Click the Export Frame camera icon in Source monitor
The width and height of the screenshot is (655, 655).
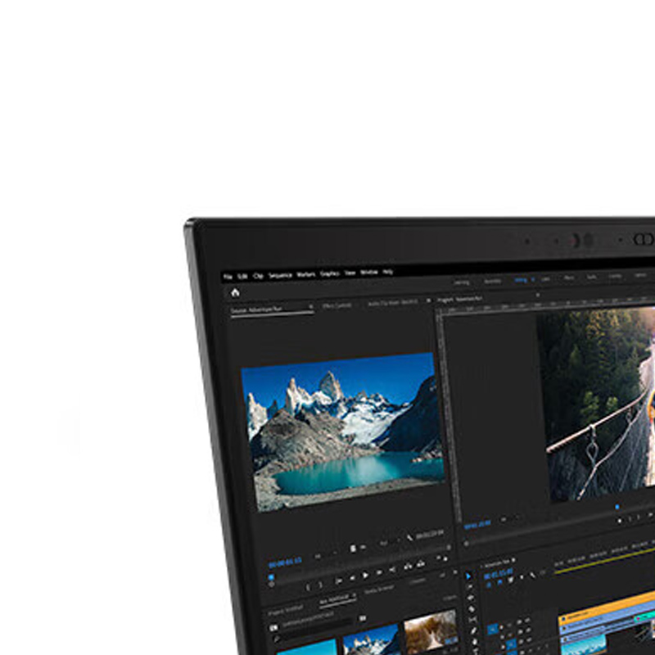pyautogui.click(x=421, y=564)
